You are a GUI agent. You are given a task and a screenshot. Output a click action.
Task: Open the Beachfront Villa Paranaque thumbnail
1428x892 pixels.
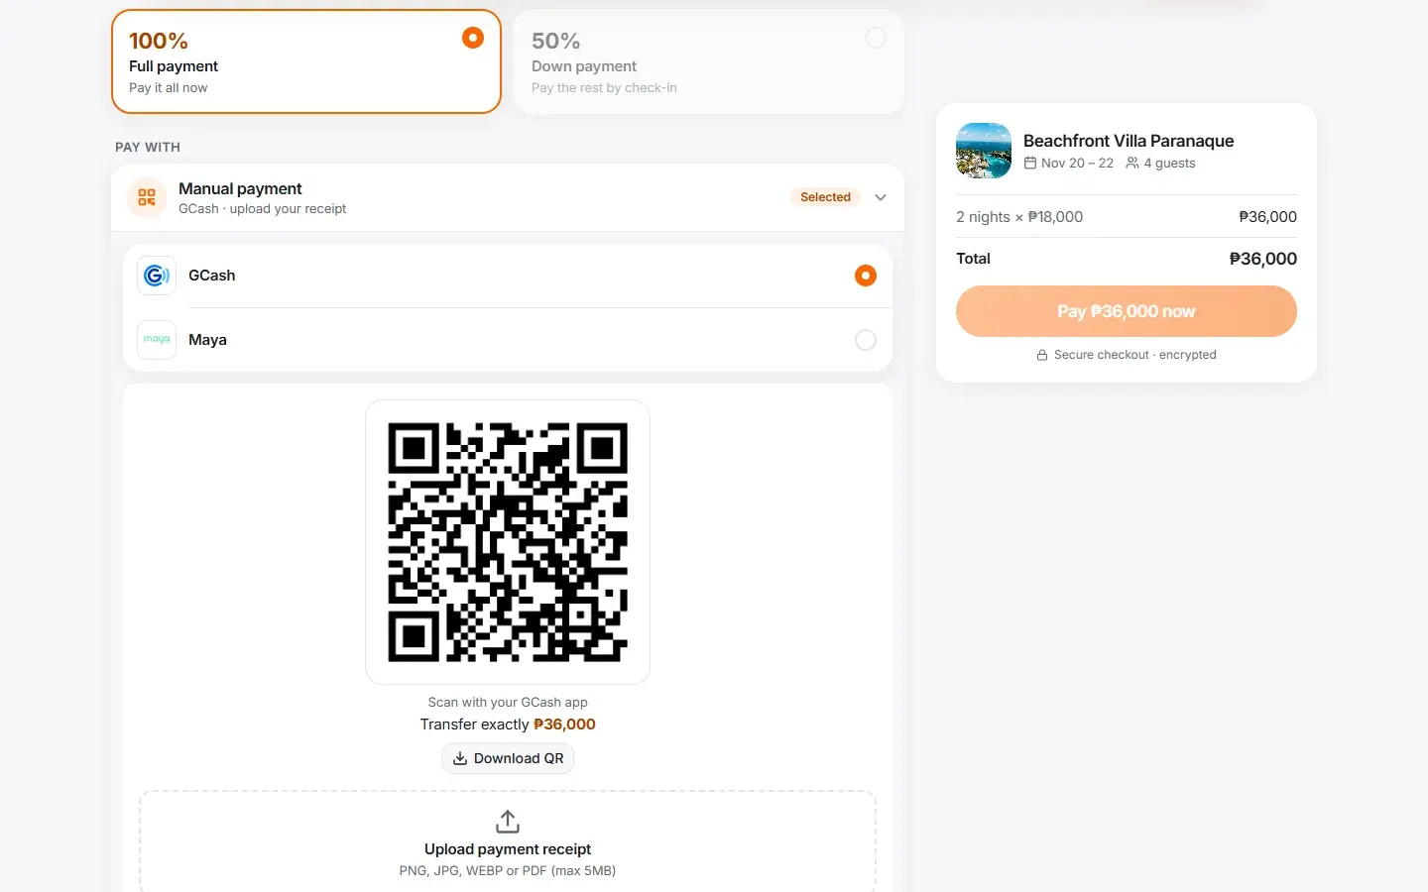984,151
